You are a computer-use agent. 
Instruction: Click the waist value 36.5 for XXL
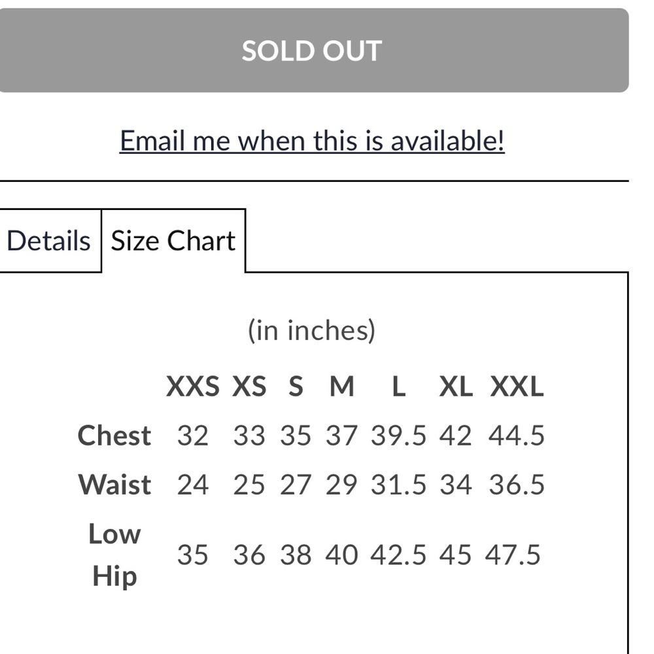[x=517, y=485]
